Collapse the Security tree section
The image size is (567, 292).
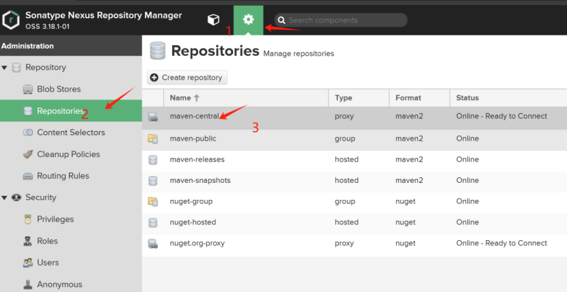(x=4, y=197)
